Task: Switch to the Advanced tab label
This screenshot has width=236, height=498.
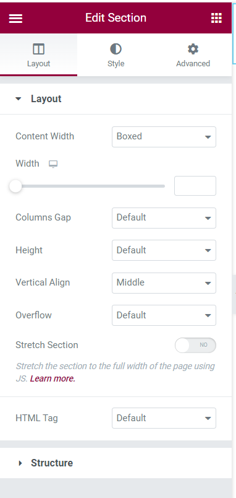Action: point(193,64)
